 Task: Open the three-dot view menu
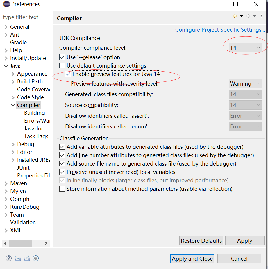pyautogui.click(x=262, y=16)
